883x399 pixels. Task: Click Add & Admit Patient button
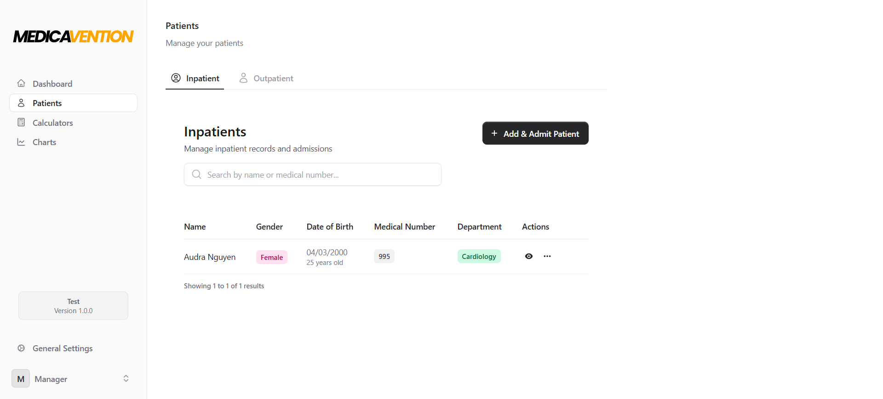point(535,134)
